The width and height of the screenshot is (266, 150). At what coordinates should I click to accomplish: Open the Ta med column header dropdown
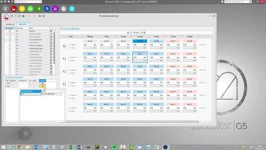tap(6, 28)
